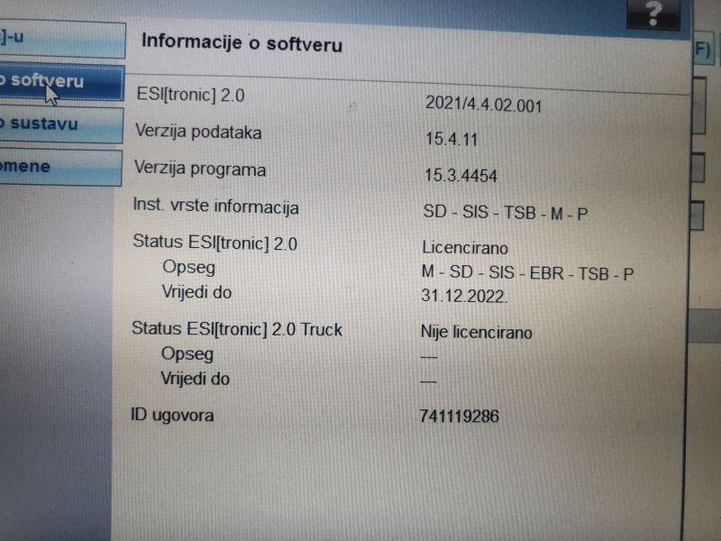The height and width of the screenshot is (541, 721).
Task: Click the 'Informacije o softveru' heading
Action: pos(242,42)
